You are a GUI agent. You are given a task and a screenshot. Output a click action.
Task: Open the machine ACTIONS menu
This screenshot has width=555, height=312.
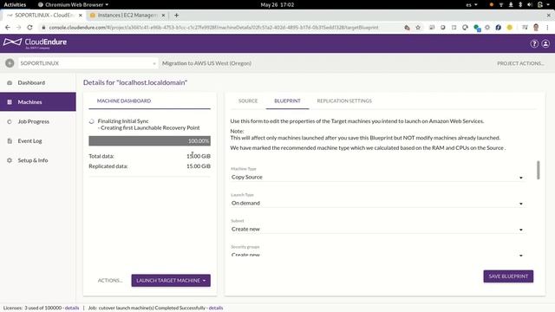pos(110,280)
